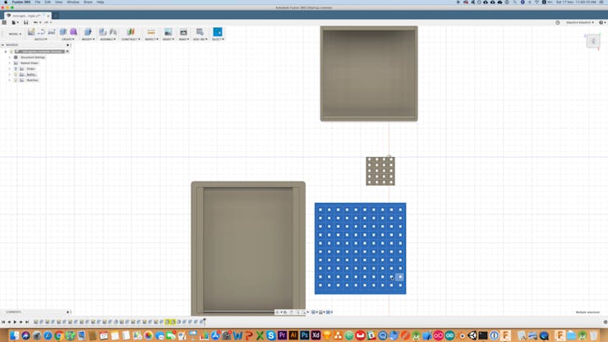Activate the root component radio button
Screen dimensions: 608x342
coord(67,51)
